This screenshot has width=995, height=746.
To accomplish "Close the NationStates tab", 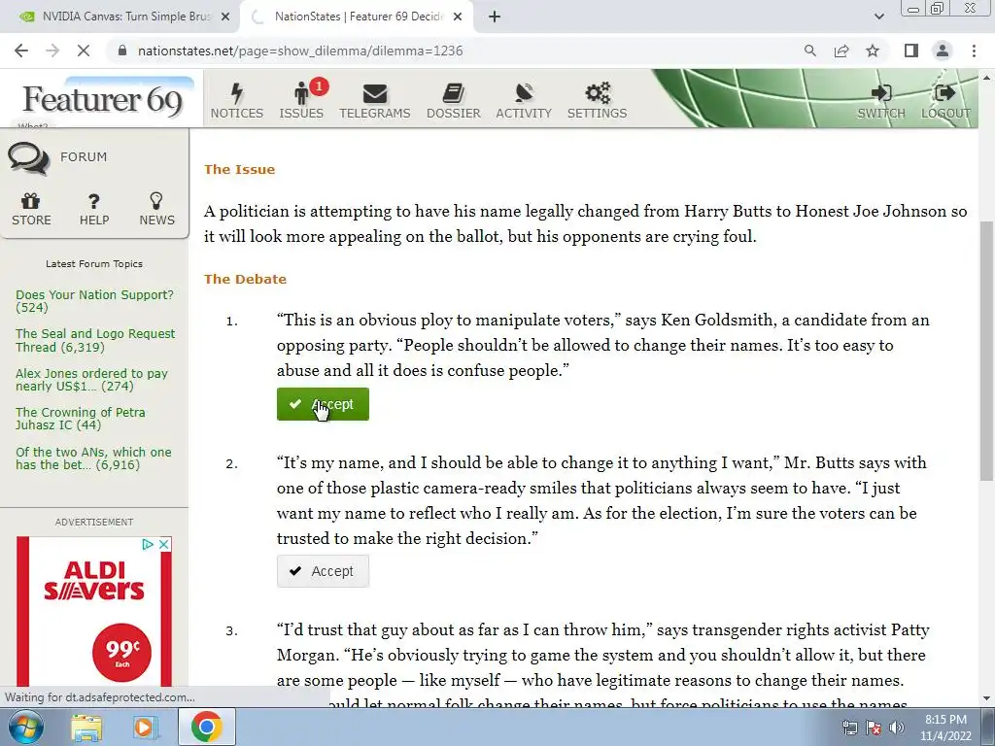I will (x=458, y=17).
